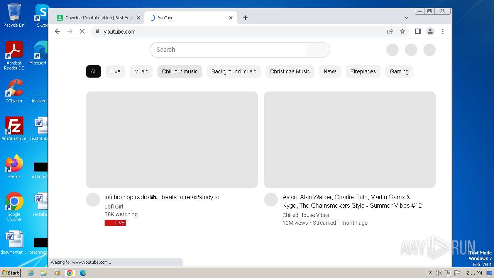Click the share page icon in the address bar
Screen dimensions: 494x278
point(390,31)
